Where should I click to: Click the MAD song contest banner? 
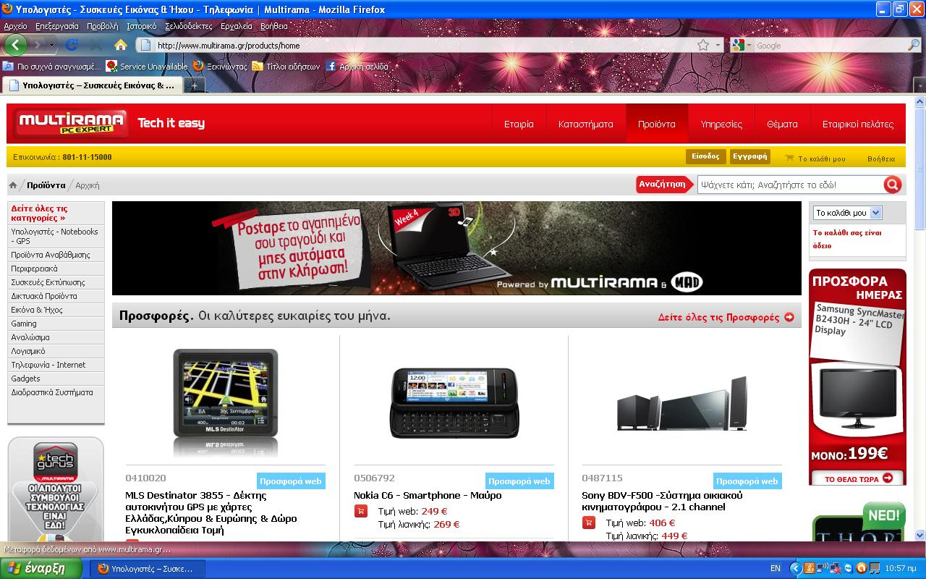tap(456, 248)
